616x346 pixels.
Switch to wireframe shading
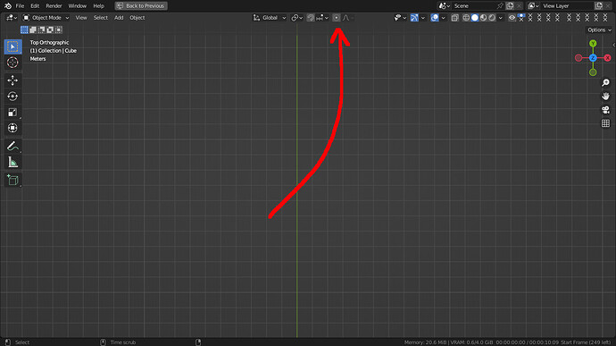[x=466, y=18]
